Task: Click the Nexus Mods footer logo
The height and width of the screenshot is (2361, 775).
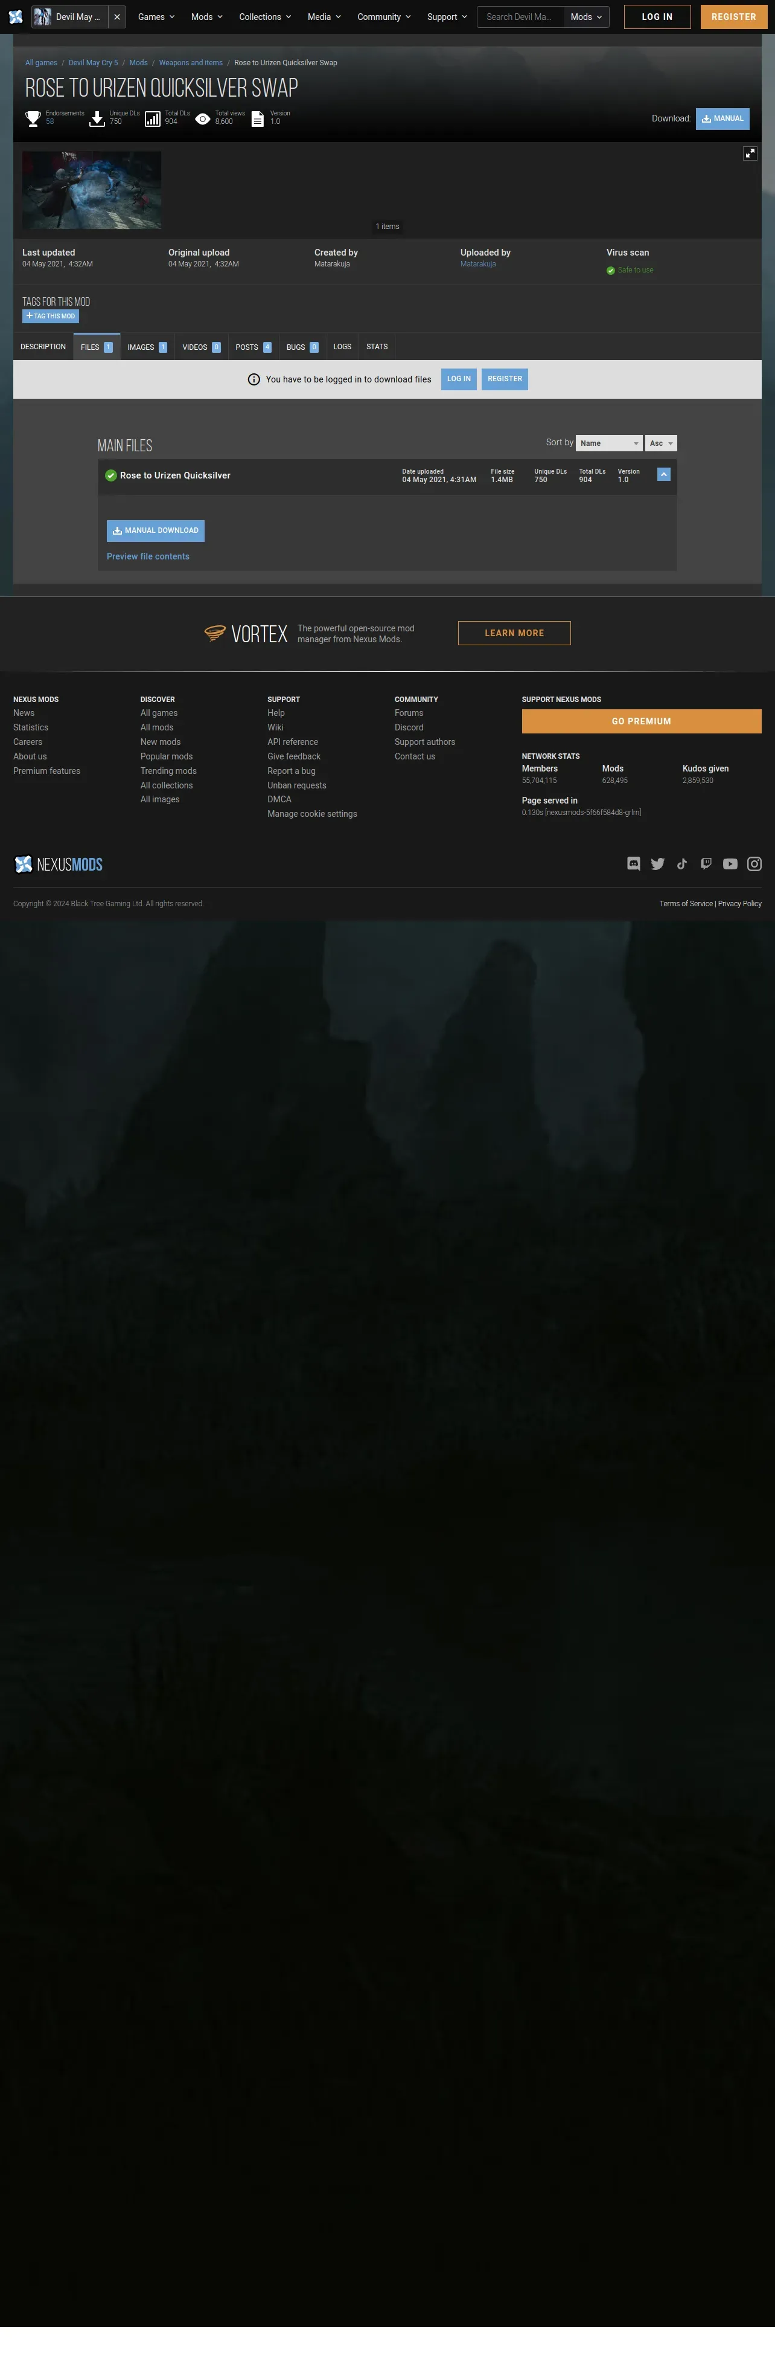Action: 59,865
